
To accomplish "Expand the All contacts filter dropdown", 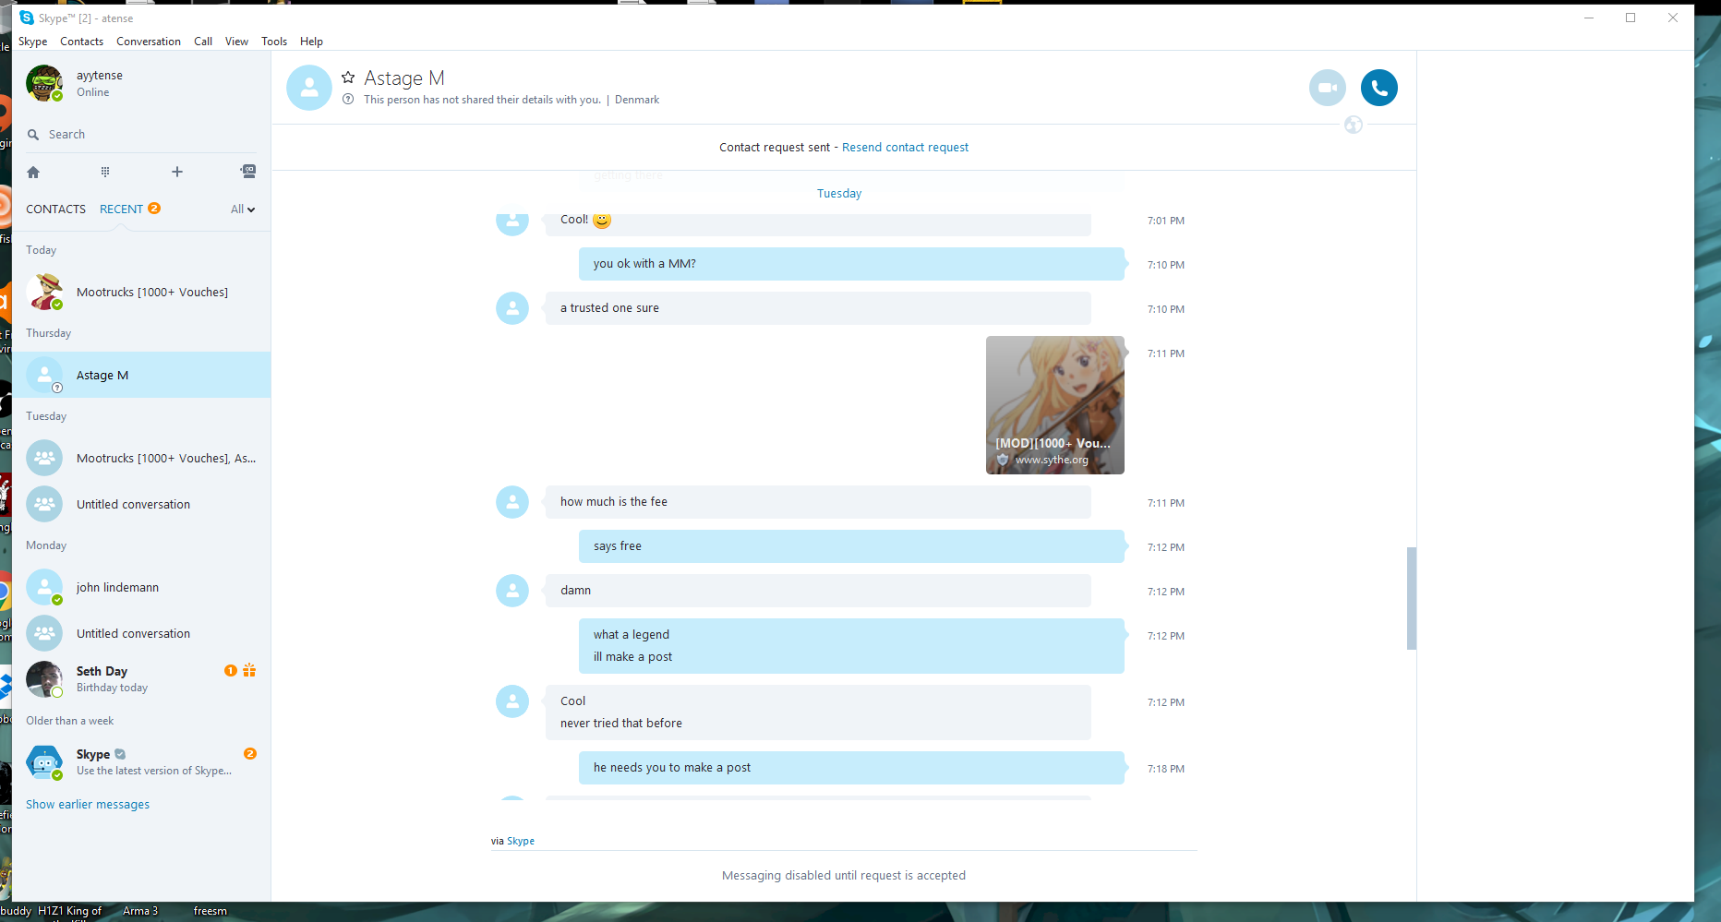I will click(x=243, y=210).
